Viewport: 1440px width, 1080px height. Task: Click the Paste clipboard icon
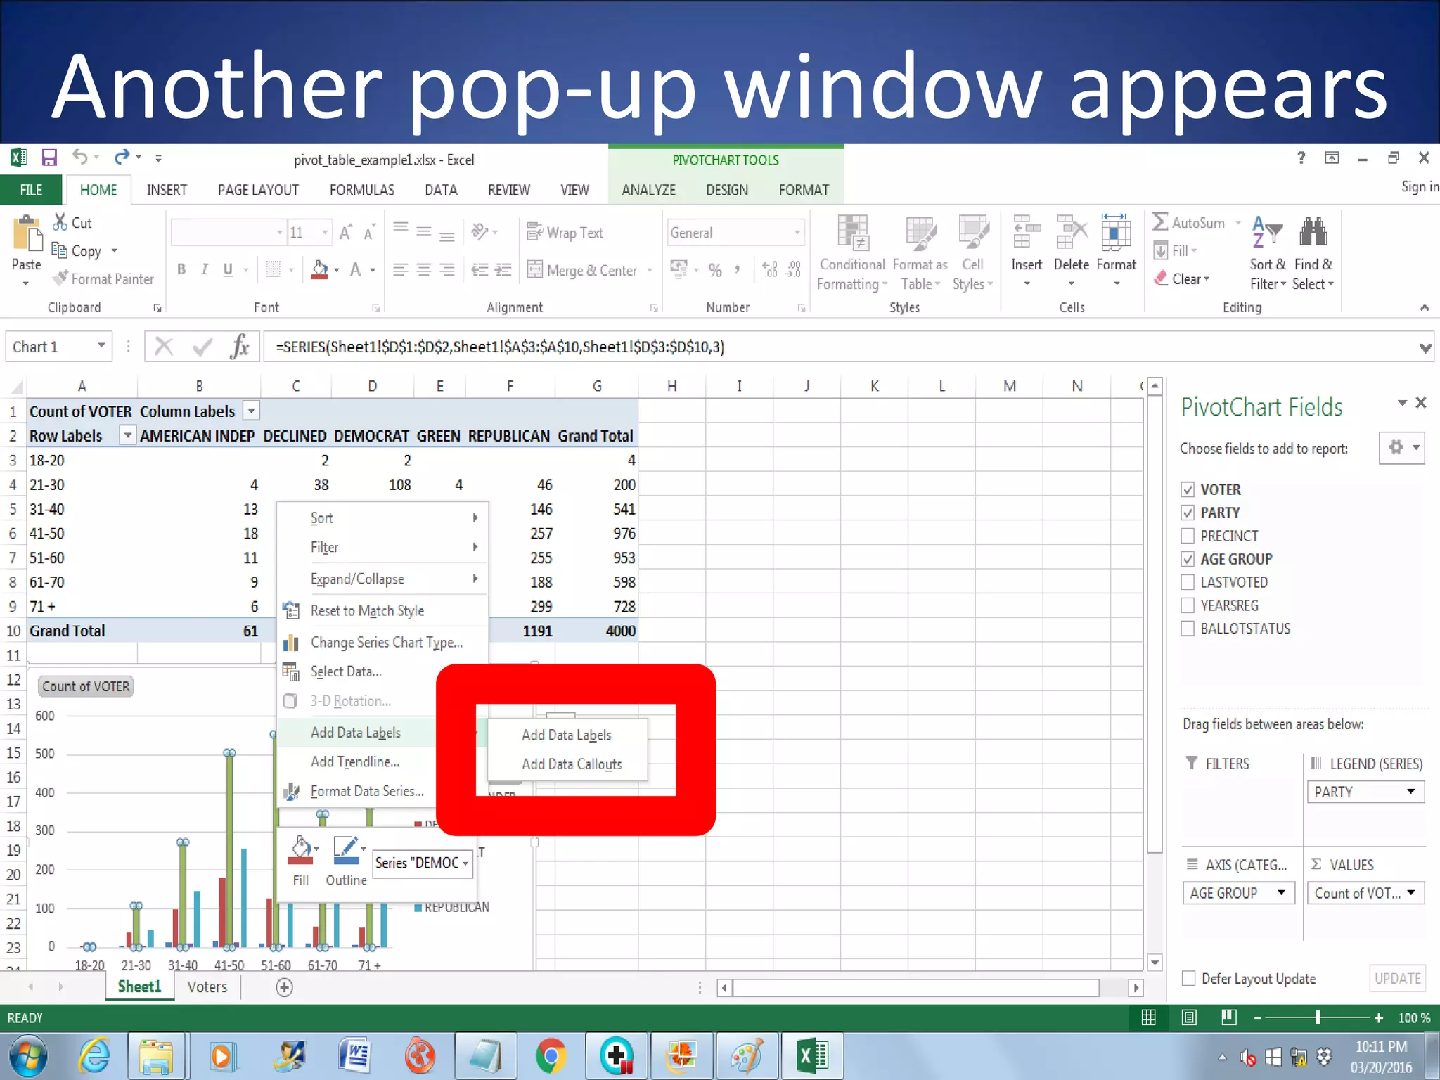pyautogui.click(x=27, y=234)
